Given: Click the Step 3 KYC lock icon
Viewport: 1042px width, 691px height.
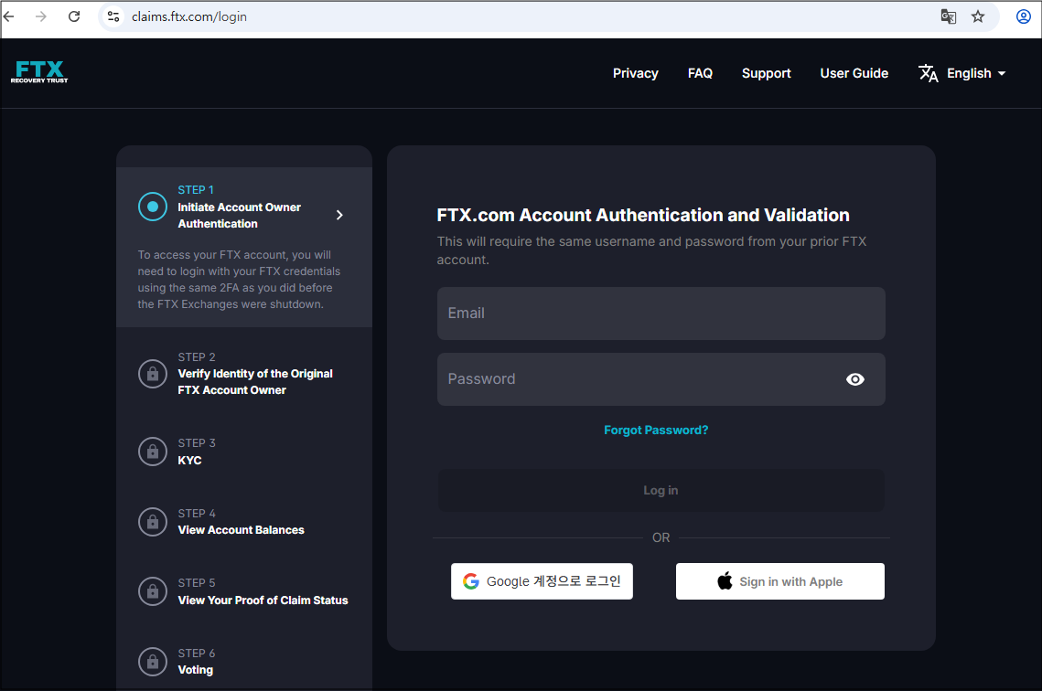Looking at the screenshot, I should tap(153, 452).
